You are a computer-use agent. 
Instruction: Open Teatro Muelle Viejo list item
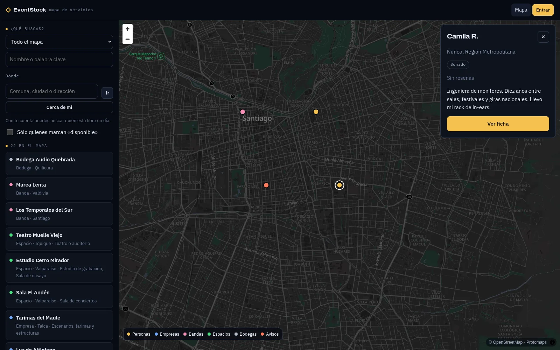(59, 239)
